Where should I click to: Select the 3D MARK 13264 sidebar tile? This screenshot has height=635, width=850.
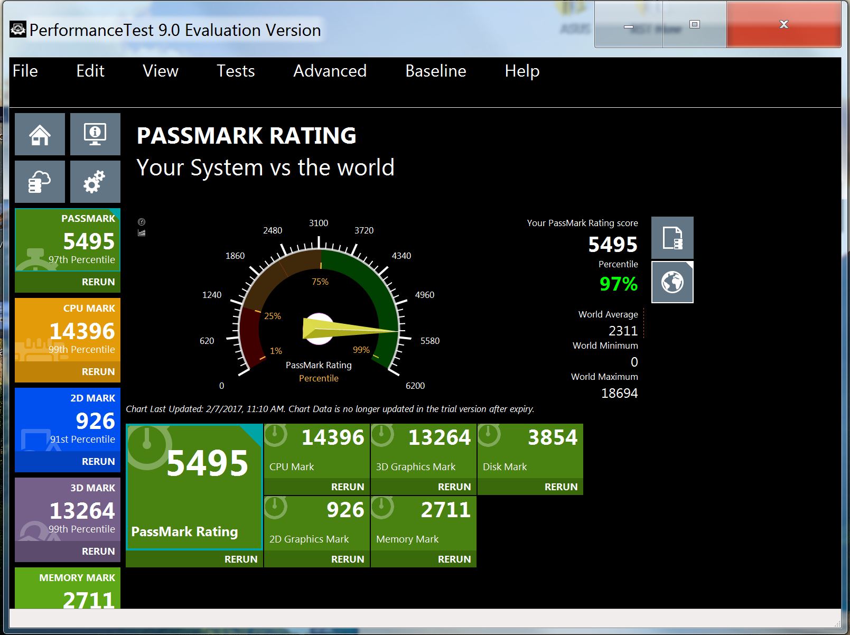68,509
